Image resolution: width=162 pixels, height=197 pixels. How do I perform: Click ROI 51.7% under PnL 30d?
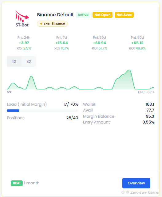click(99, 48)
